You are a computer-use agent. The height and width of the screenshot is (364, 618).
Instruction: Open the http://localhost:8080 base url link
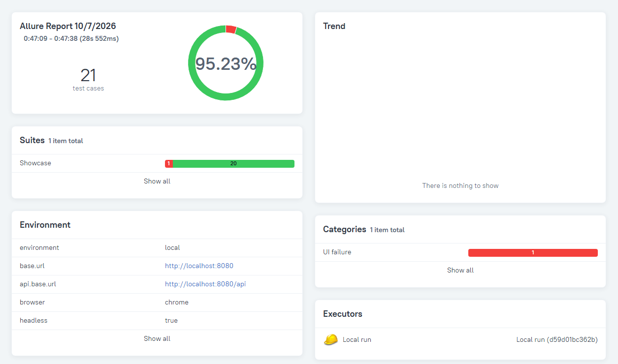coord(199,266)
